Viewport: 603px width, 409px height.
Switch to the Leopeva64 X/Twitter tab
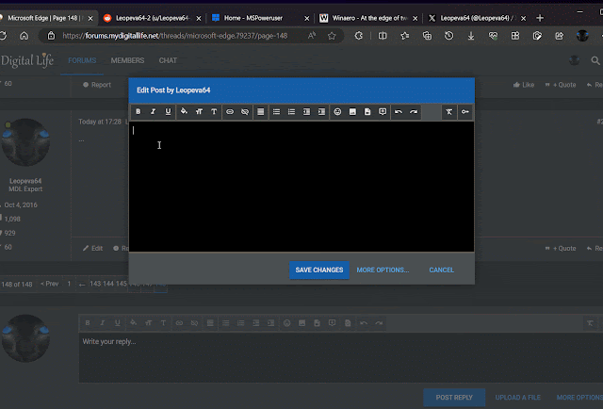(x=477, y=18)
